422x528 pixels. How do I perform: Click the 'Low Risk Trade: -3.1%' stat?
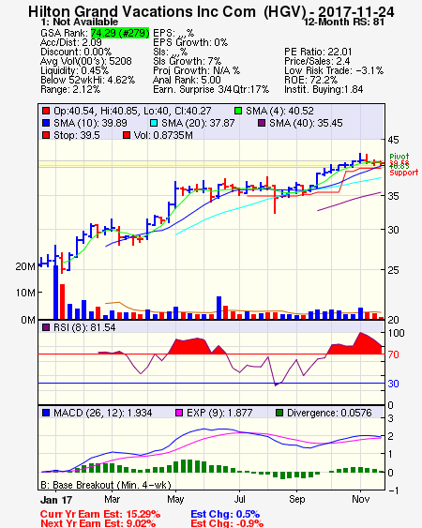pyautogui.click(x=334, y=70)
